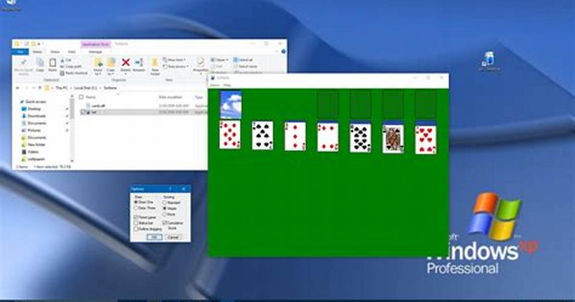Click Select none in the Explorer ribbon

[x=245, y=66]
